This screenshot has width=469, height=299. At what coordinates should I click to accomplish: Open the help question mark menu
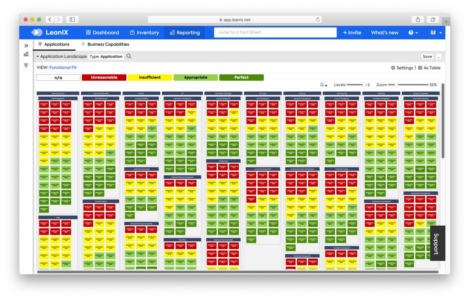[413, 33]
